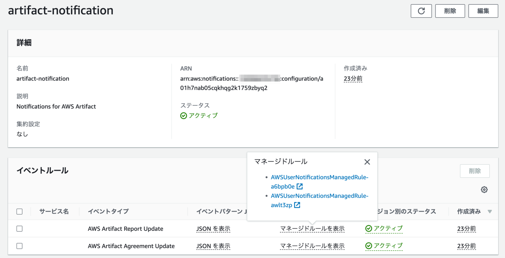505x258 pixels.
Task: Select the AWS Artifact Agreement Update row checkbox
Action: click(x=19, y=246)
